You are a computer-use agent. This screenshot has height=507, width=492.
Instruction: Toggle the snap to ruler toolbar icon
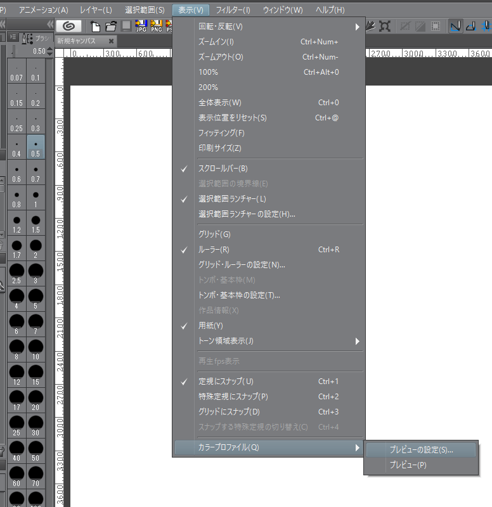(x=455, y=26)
